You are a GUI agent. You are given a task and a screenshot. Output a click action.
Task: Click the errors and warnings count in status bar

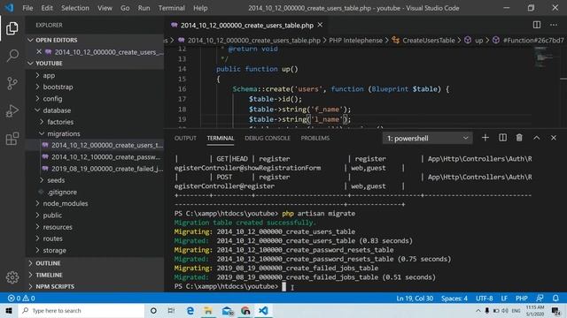tap(21, 299)
